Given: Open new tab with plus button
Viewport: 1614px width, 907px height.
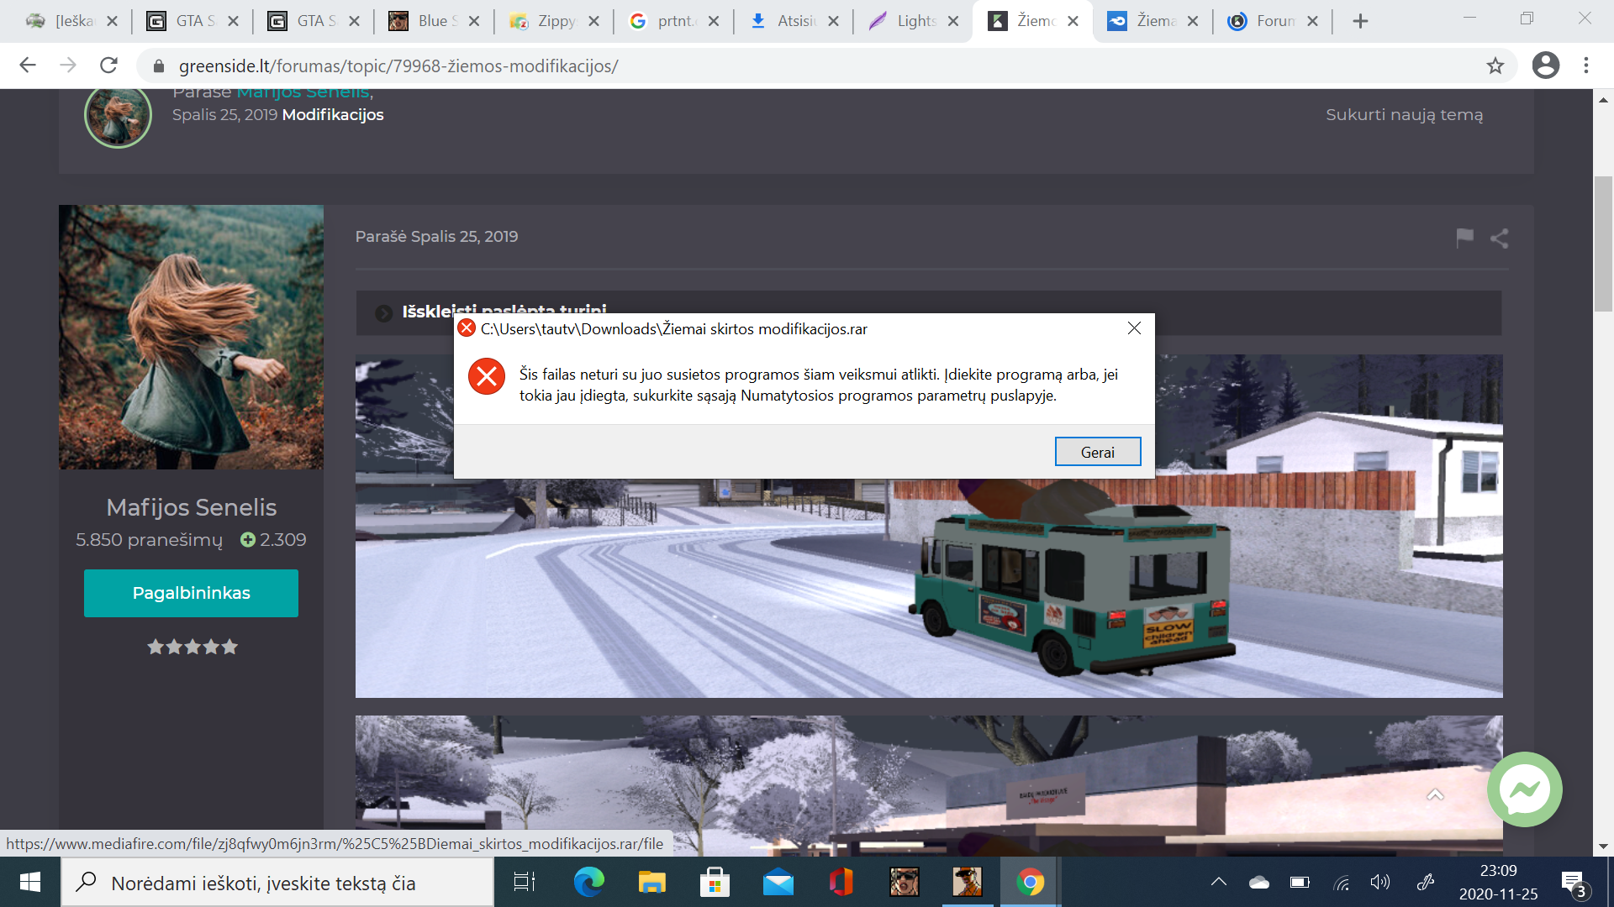Looking at the screenshot, I should (1360, 21).
